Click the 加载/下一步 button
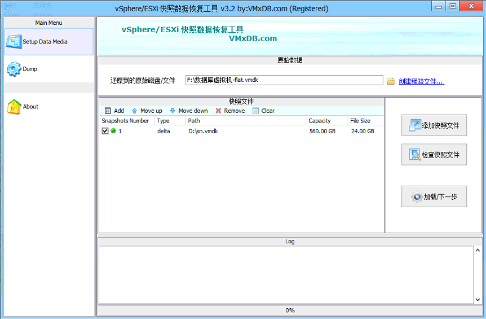This screenshot has width=486, height=319. tap(434, 196)
